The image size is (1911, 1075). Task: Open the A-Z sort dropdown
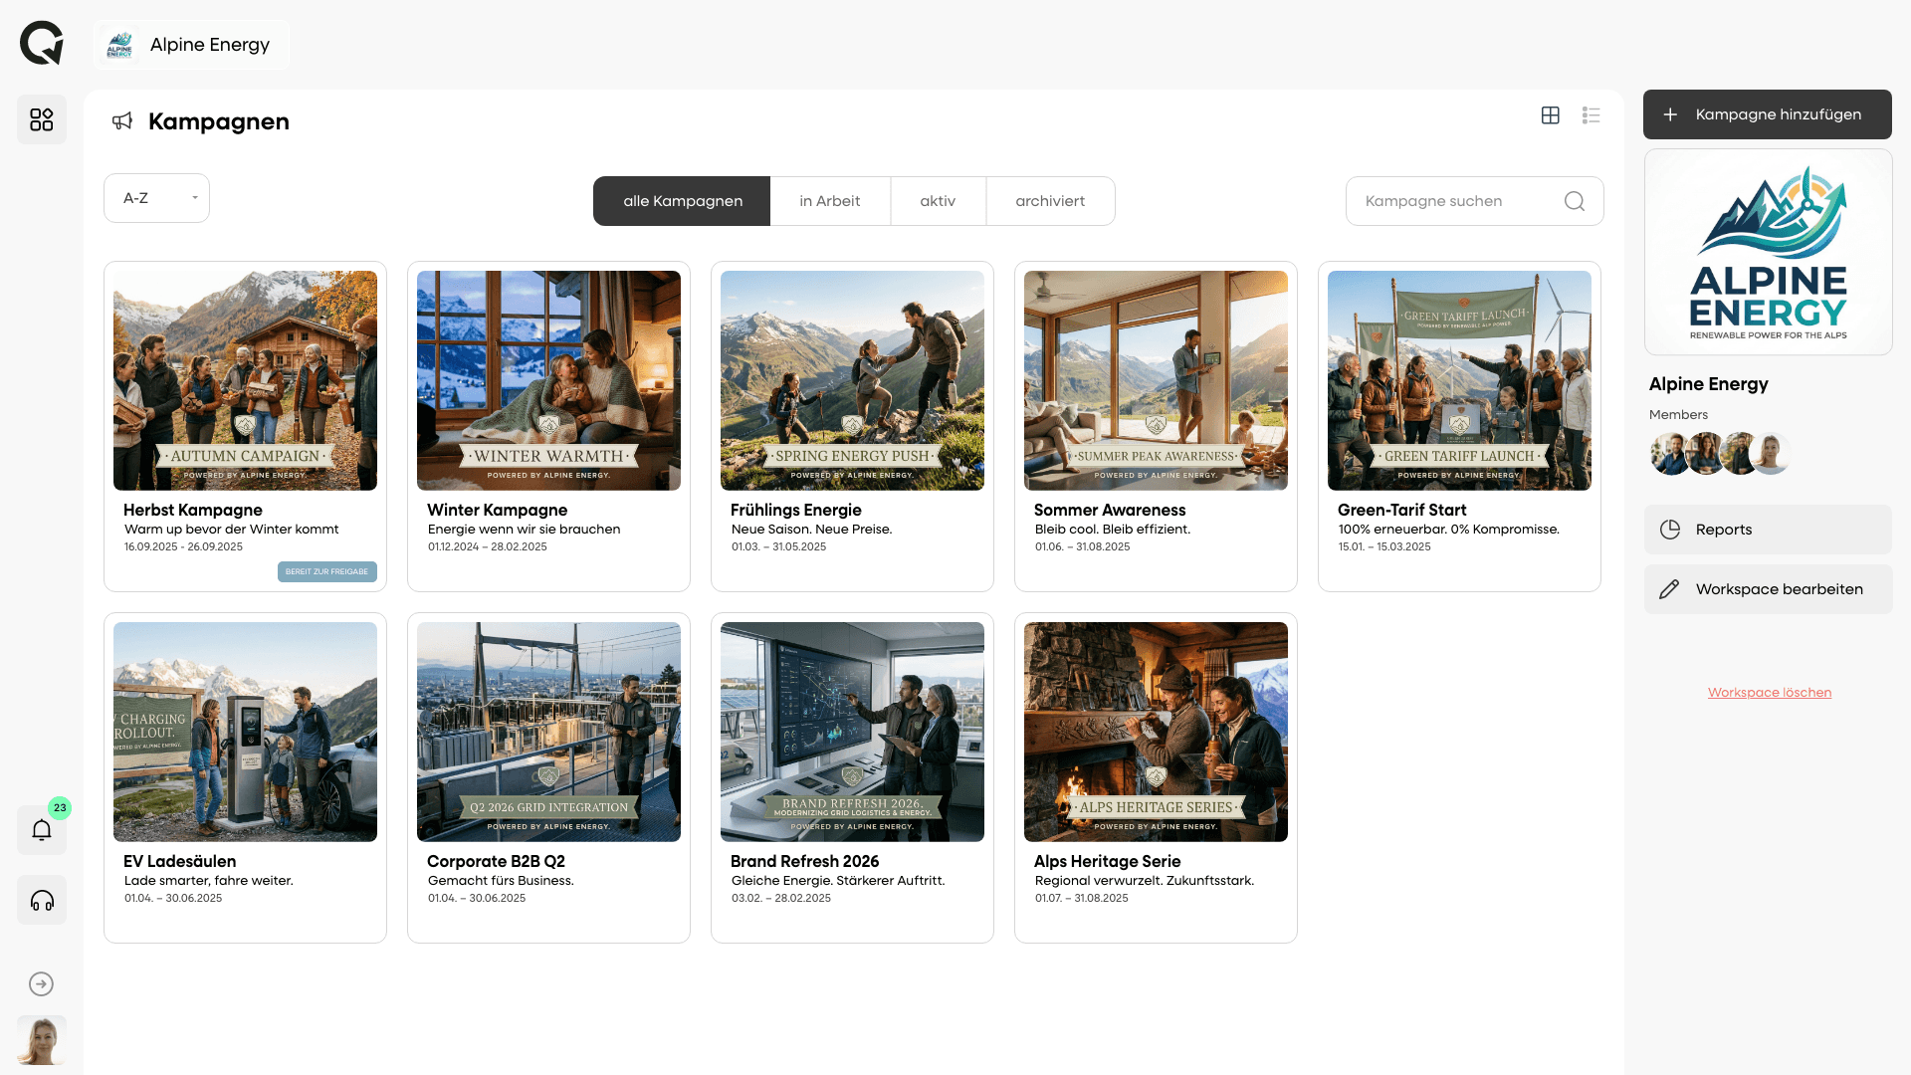pyautogui.click(x=157, y=198)
